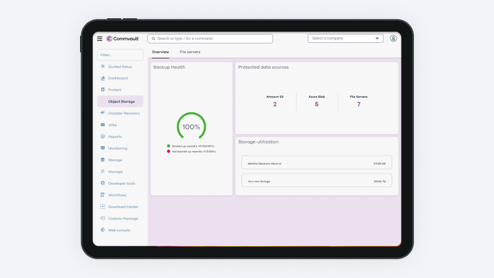Click the search or command field
This screenshot has height=278, width=494.
210,38
